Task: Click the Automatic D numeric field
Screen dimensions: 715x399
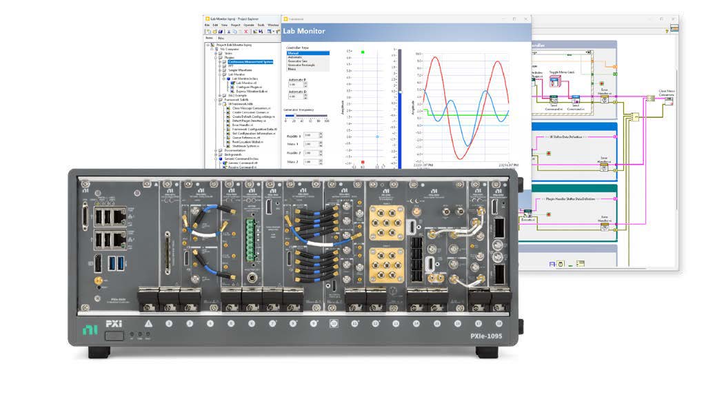Action: [296, 96]
